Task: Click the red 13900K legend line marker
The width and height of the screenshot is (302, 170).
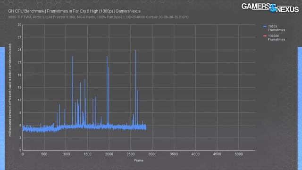Action: click(265, 36)
